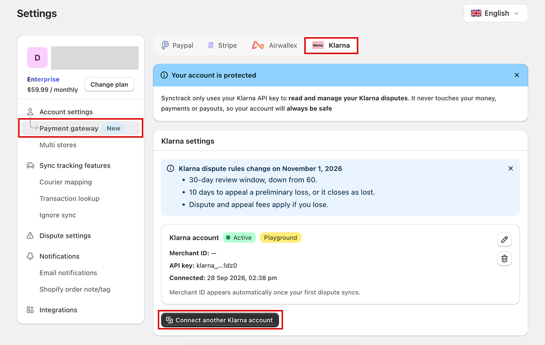Image resolution: width=545 pixels, height=345 pixels.
Task: Click the Settings page title
Action: point(37,13)
